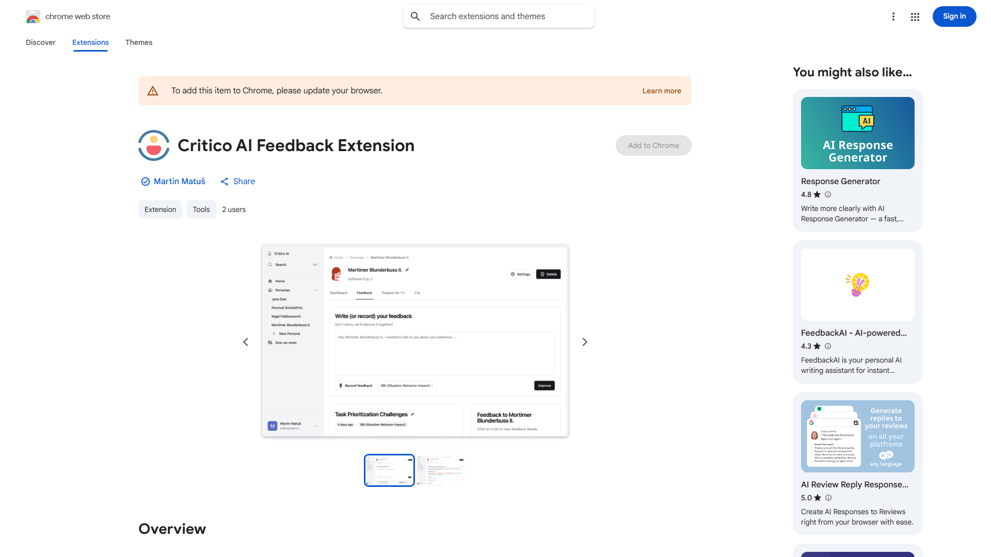Select the Tools category badge

point(201,209)
